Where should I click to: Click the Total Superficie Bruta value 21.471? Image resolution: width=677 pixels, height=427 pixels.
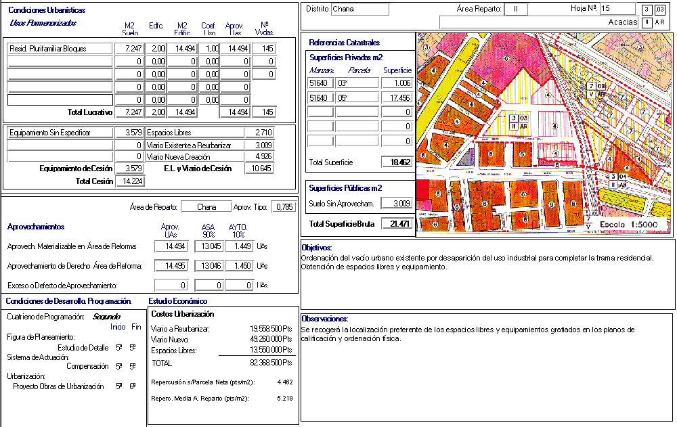pyautogui.click(x=397, y=224)
